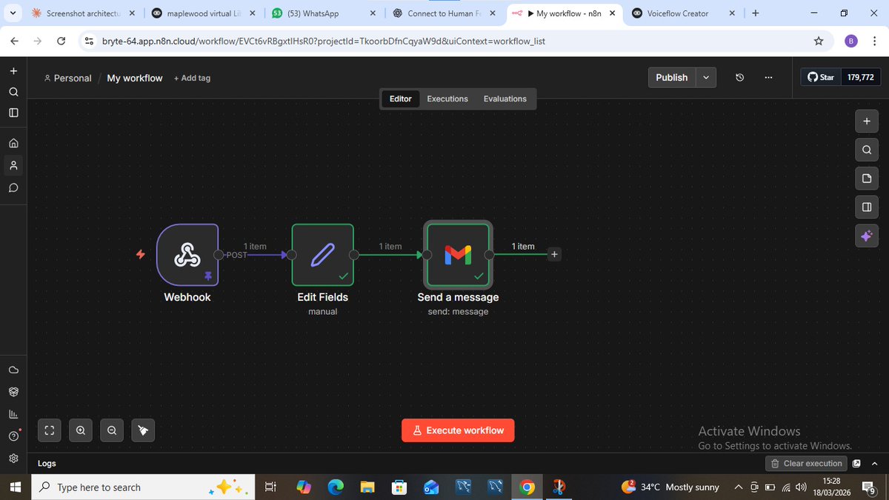
Task: Zoom in on the workflow canvas
Action: 81,430
